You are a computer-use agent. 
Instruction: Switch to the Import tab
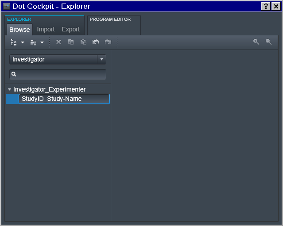pyautogui.click(x=46, y=29)
